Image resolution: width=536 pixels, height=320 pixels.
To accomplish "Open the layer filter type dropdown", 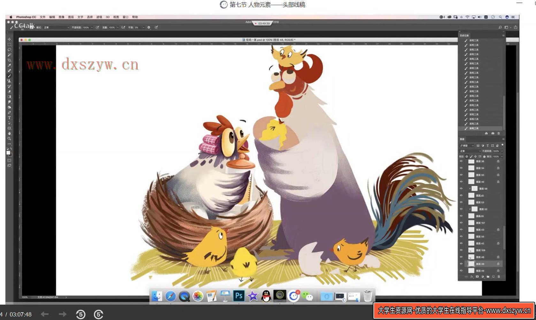I will coord(467,145).
